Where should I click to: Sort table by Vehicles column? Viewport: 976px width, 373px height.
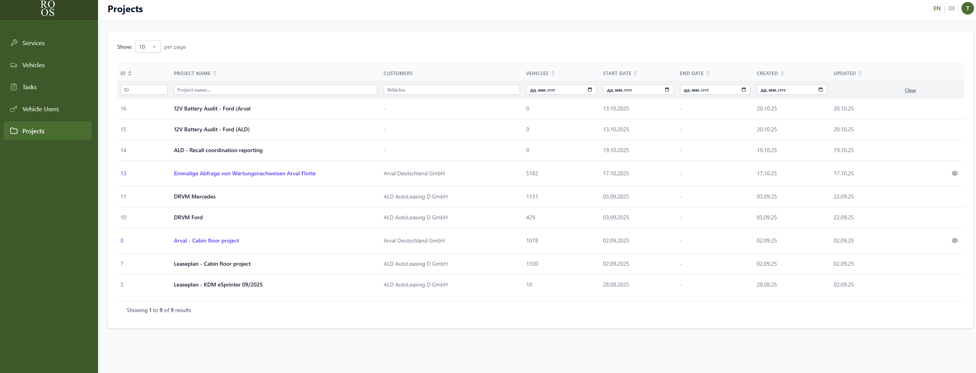pyautogui.click(x=540, y=73)
